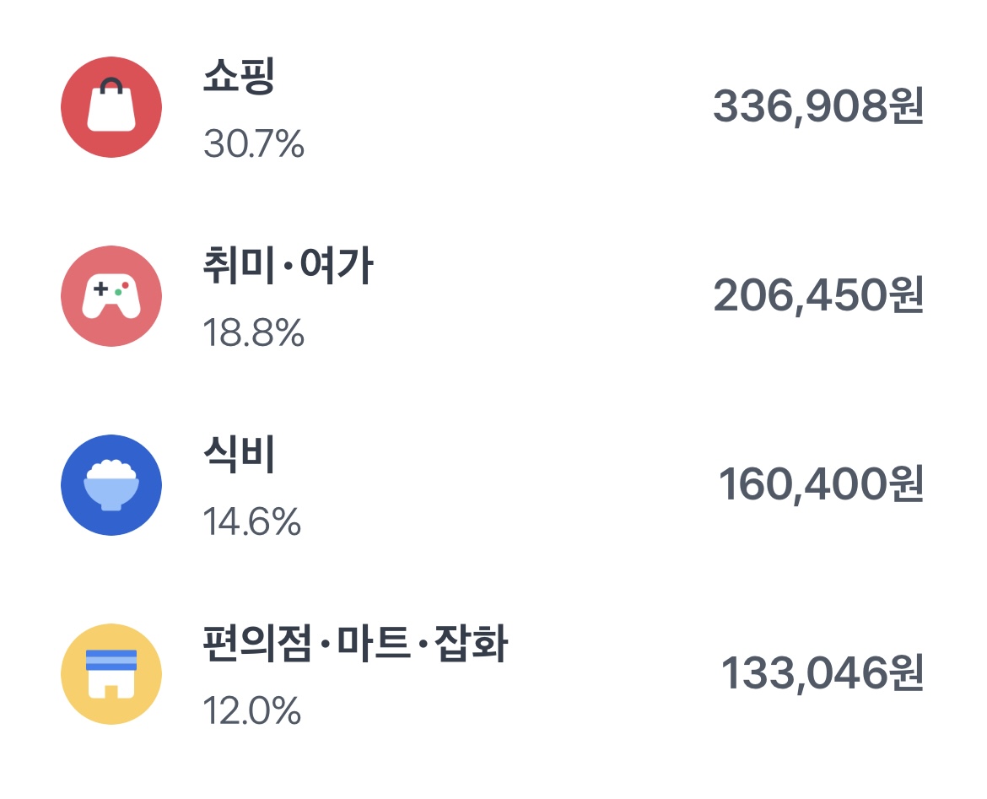987x799 pixels.
Task: Click the 14.6% food percentage
Action: pyautogui.click(x=251, y=522)
